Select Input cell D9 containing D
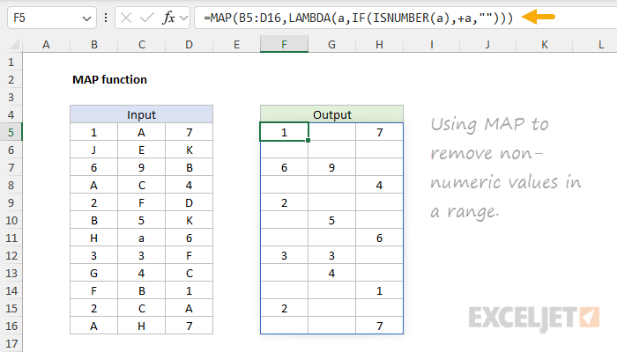 190,202
